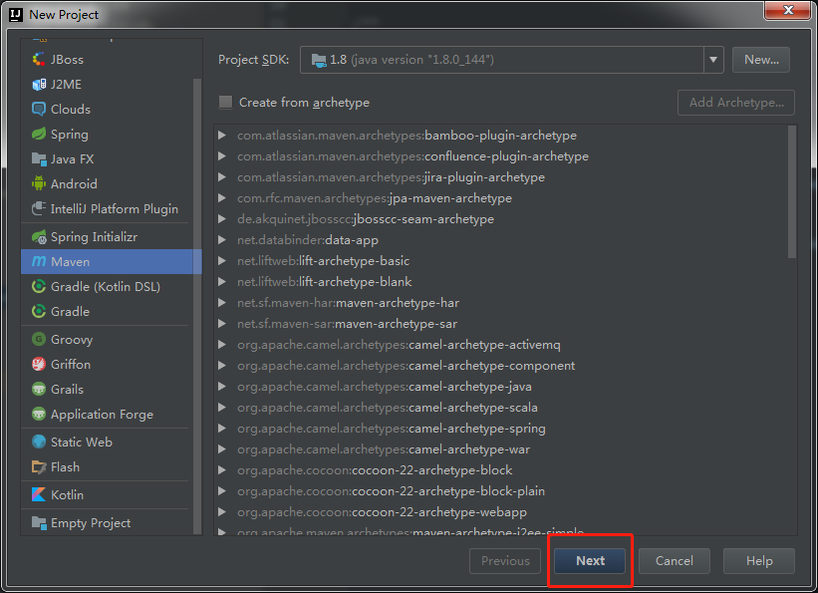The image size is (818, 593).
Task: Expand the confluence-plugin-archetype node
Action: [x=222, y=156]
